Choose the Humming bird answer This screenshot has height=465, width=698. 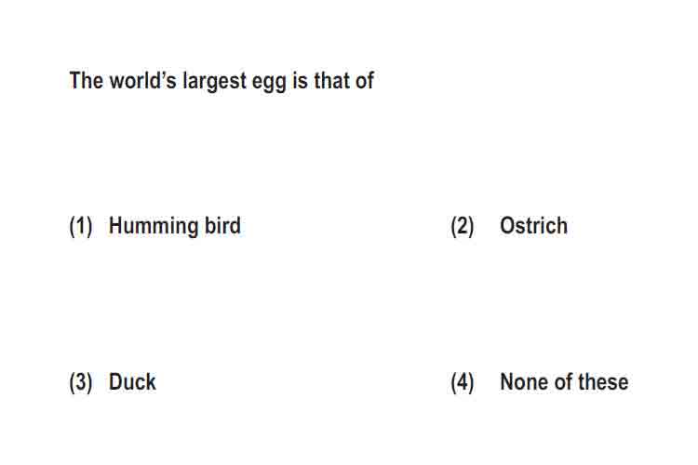coord(175,226)
